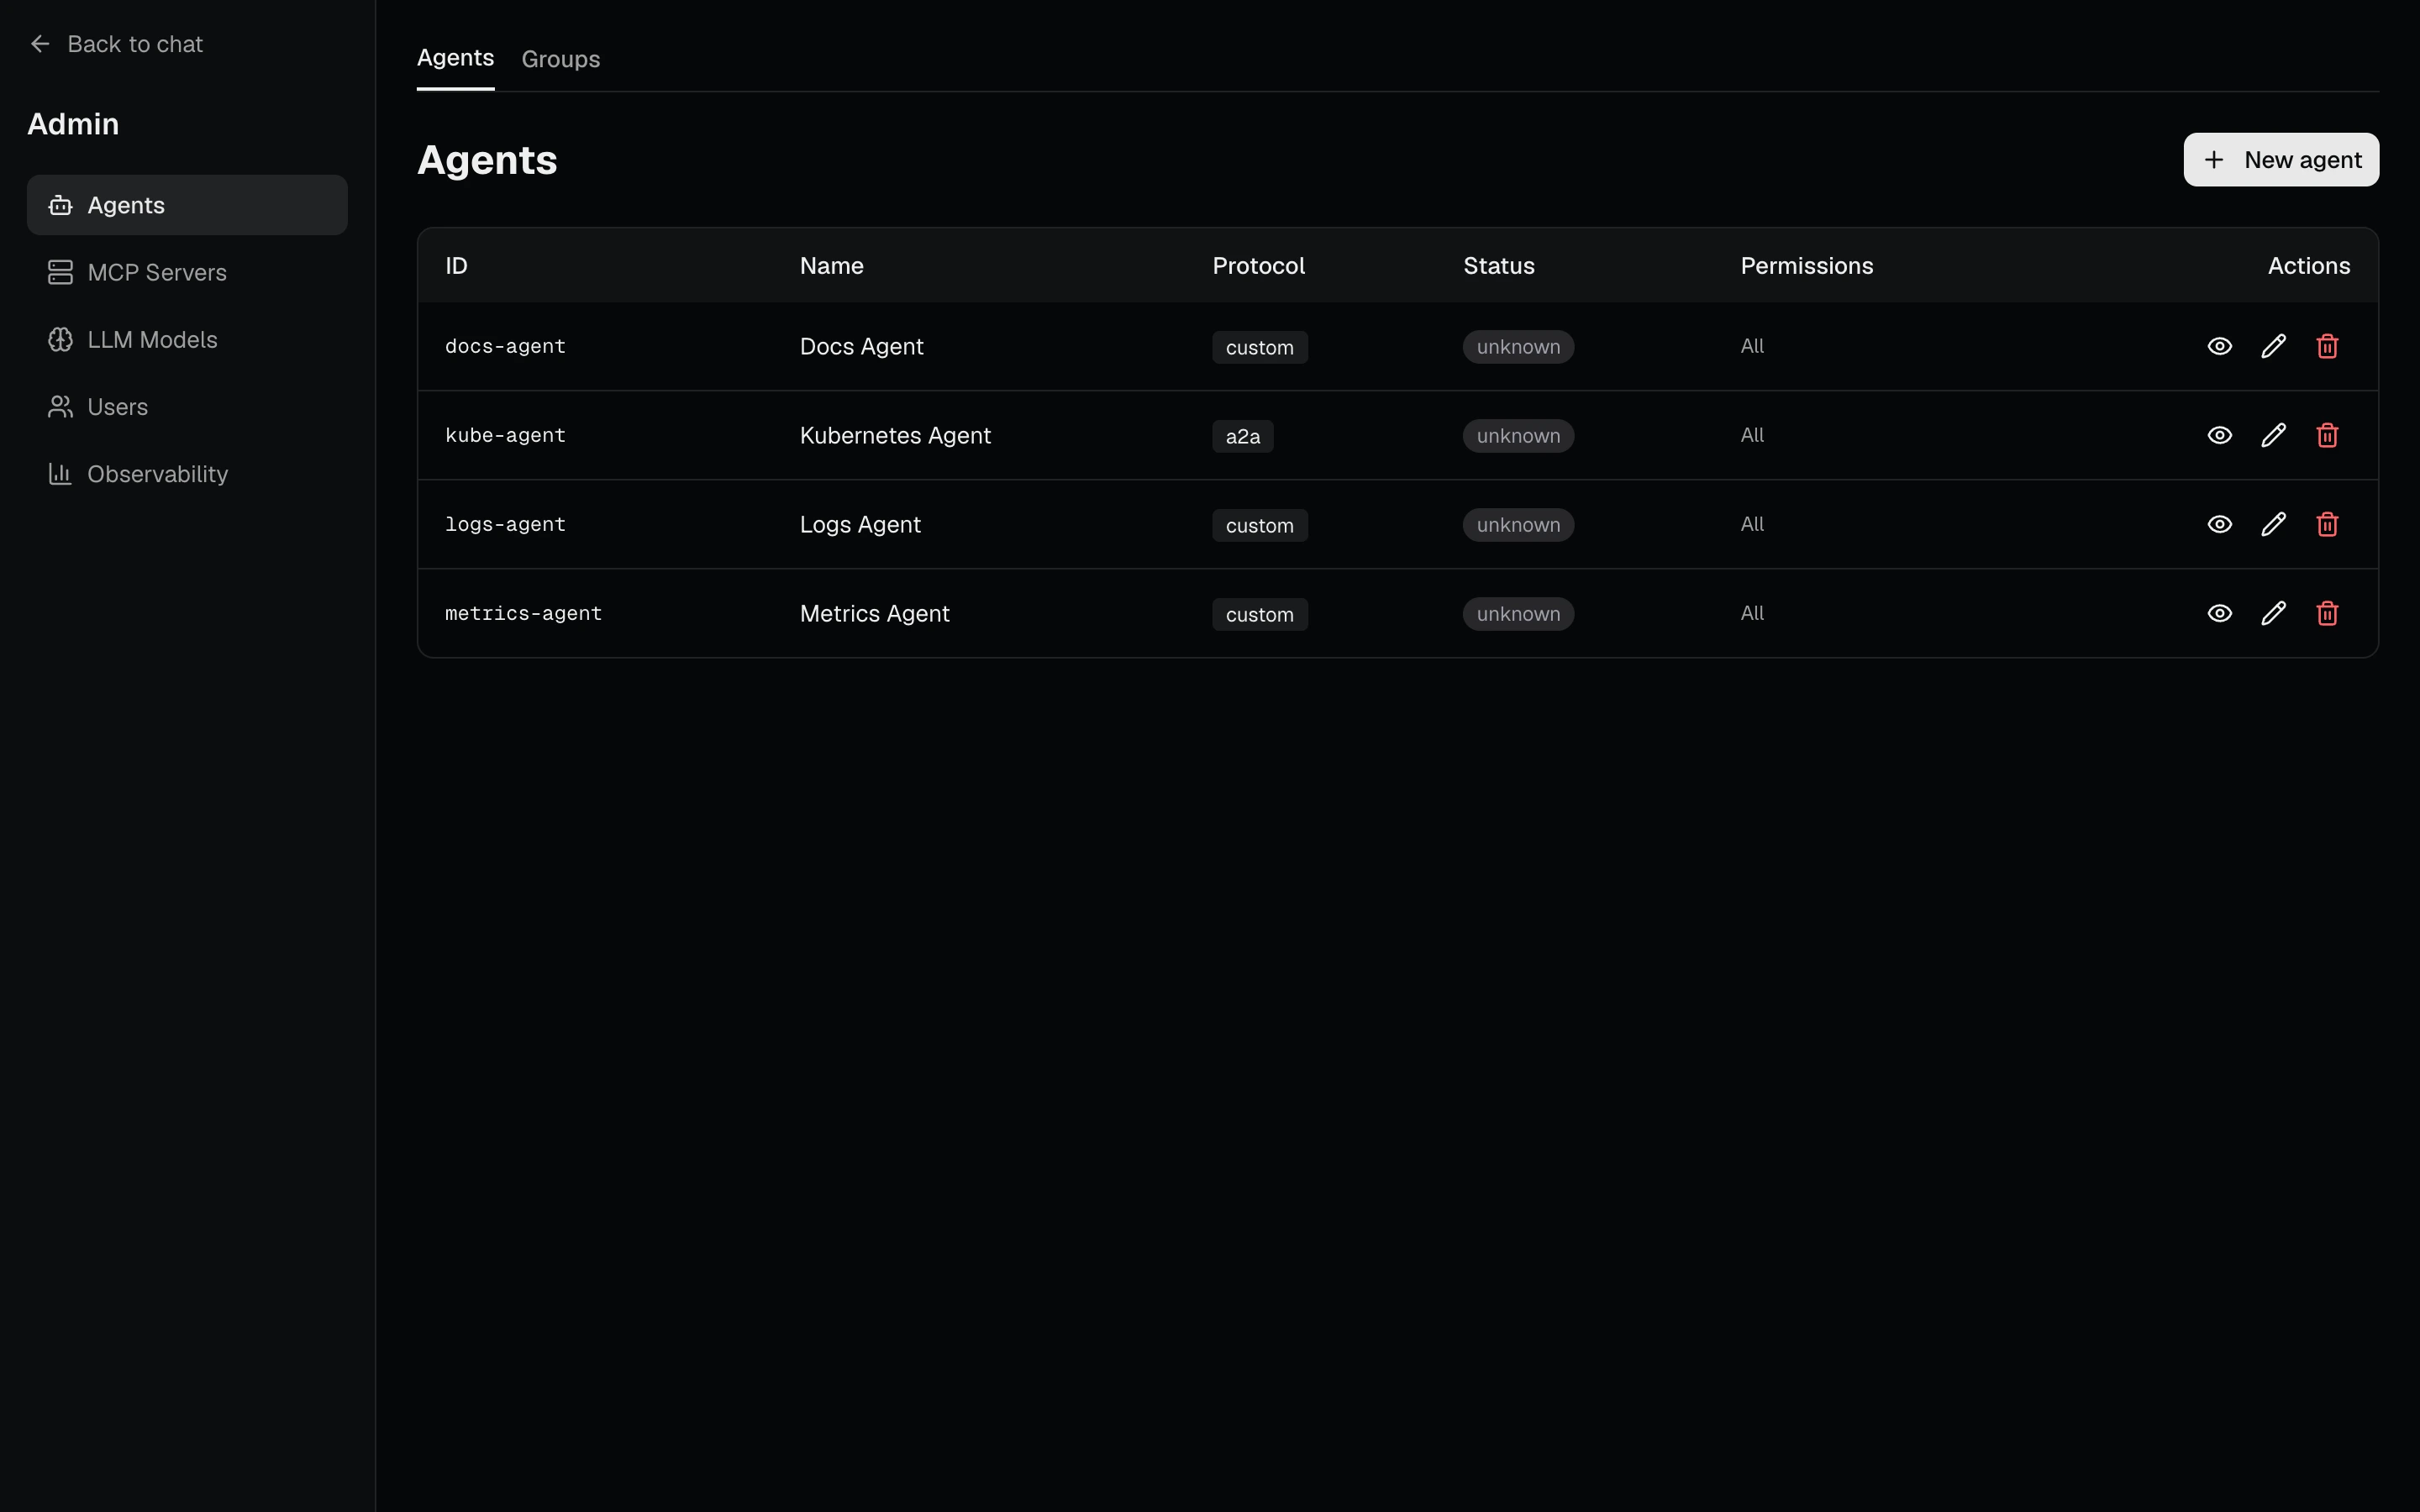Click unknown status badge for logs-agent

pyautogui.click(x=1518, y=525)
